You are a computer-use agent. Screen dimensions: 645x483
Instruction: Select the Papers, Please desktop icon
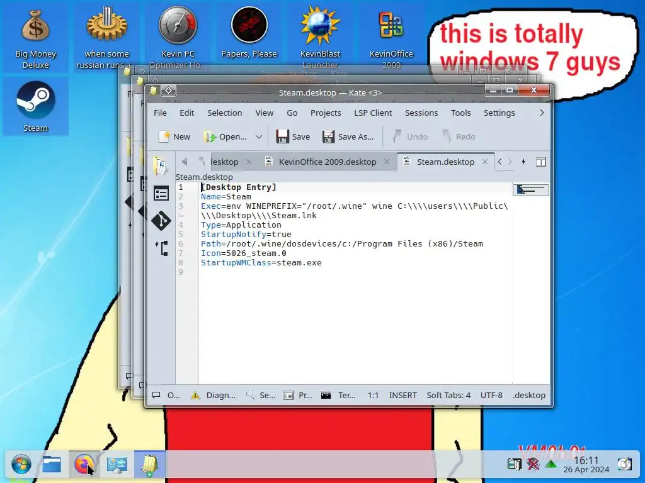click(x=249, y=34)
